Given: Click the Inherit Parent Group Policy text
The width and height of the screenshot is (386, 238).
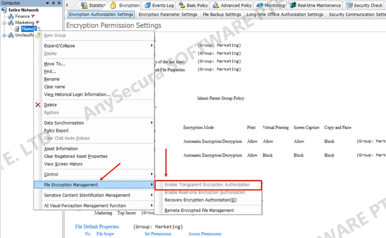Looking at the screenshot, I should (x=221, y=98).
